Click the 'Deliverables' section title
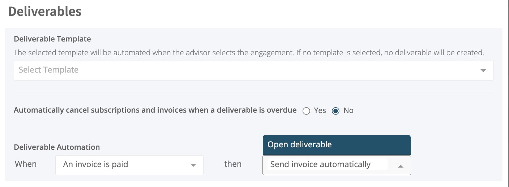This screenshot has height=187, width=509. click(45, 12)
